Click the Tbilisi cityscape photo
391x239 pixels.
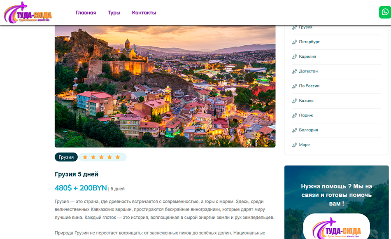[165, 86]
